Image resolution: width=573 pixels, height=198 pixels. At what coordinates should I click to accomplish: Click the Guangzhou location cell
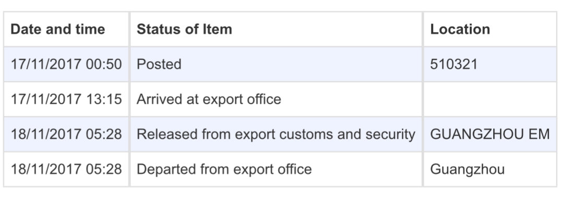(x=490, y=169)
